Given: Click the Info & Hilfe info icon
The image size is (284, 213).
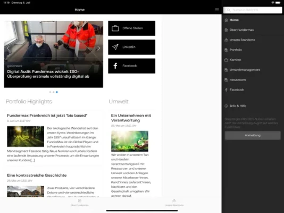Looking at the screenshot, I should click(x=226, y=106).
